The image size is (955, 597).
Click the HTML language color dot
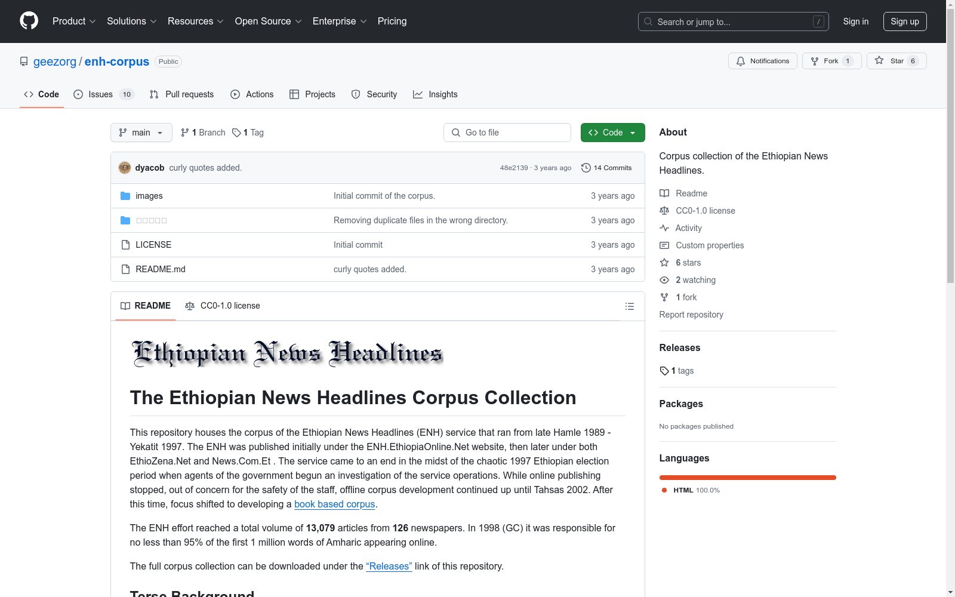coord(664,490)
